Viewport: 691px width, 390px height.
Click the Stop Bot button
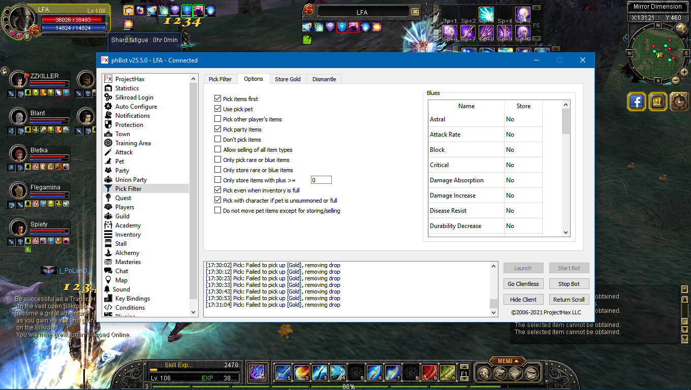pyautogui.click(x=569, y=284)
